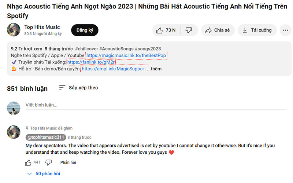293x183 pixels.
Task: Open Sắp xếp theo sort dropdown
Action: click(x=78, y=88)
